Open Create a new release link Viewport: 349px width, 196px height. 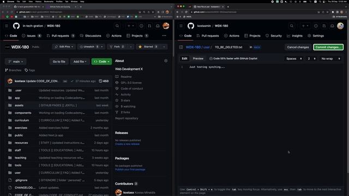[127, 144]
